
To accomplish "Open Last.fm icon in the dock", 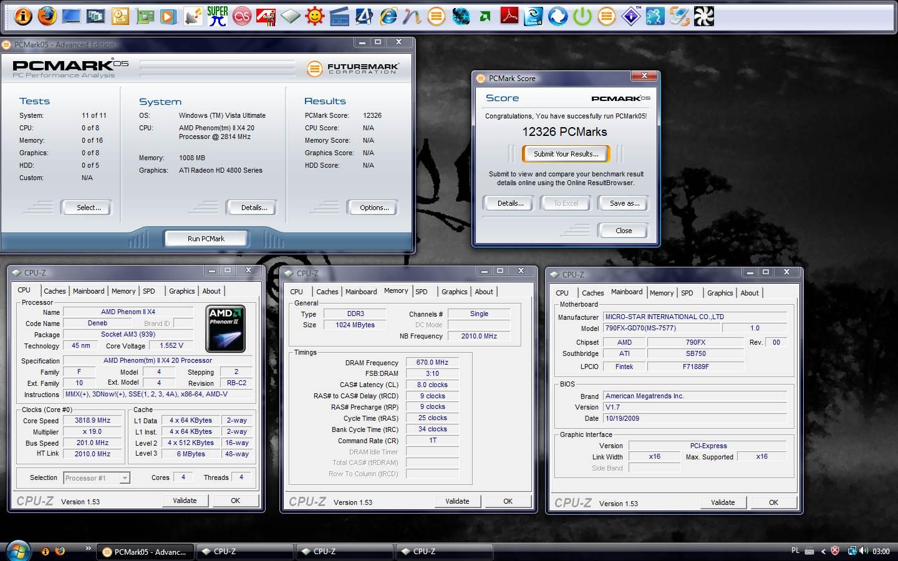I will tap(242, 16).
